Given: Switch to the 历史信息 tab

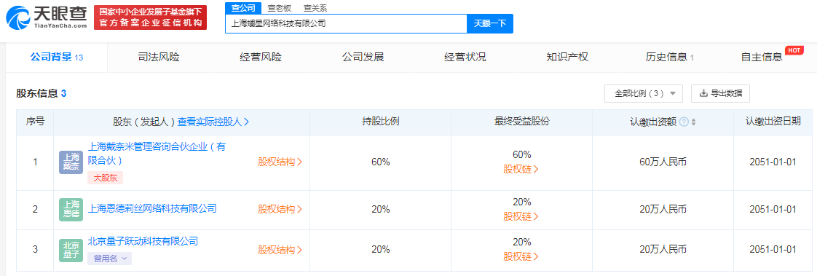Looking at the screenshot, I should coord(669,58).
